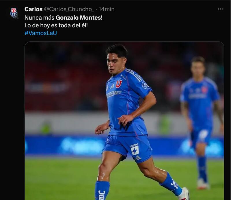The height and width of the screenshot is (200, 231).
Task: Click the lightning bolt badge on the shorts
Action: click(135, 150)
